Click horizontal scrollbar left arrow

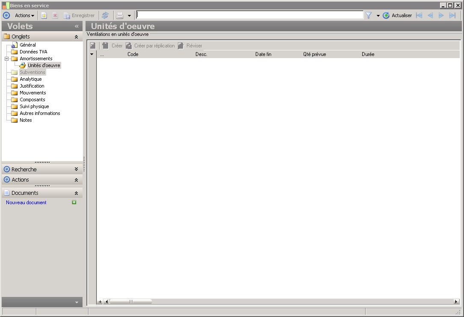click(106, 302)
